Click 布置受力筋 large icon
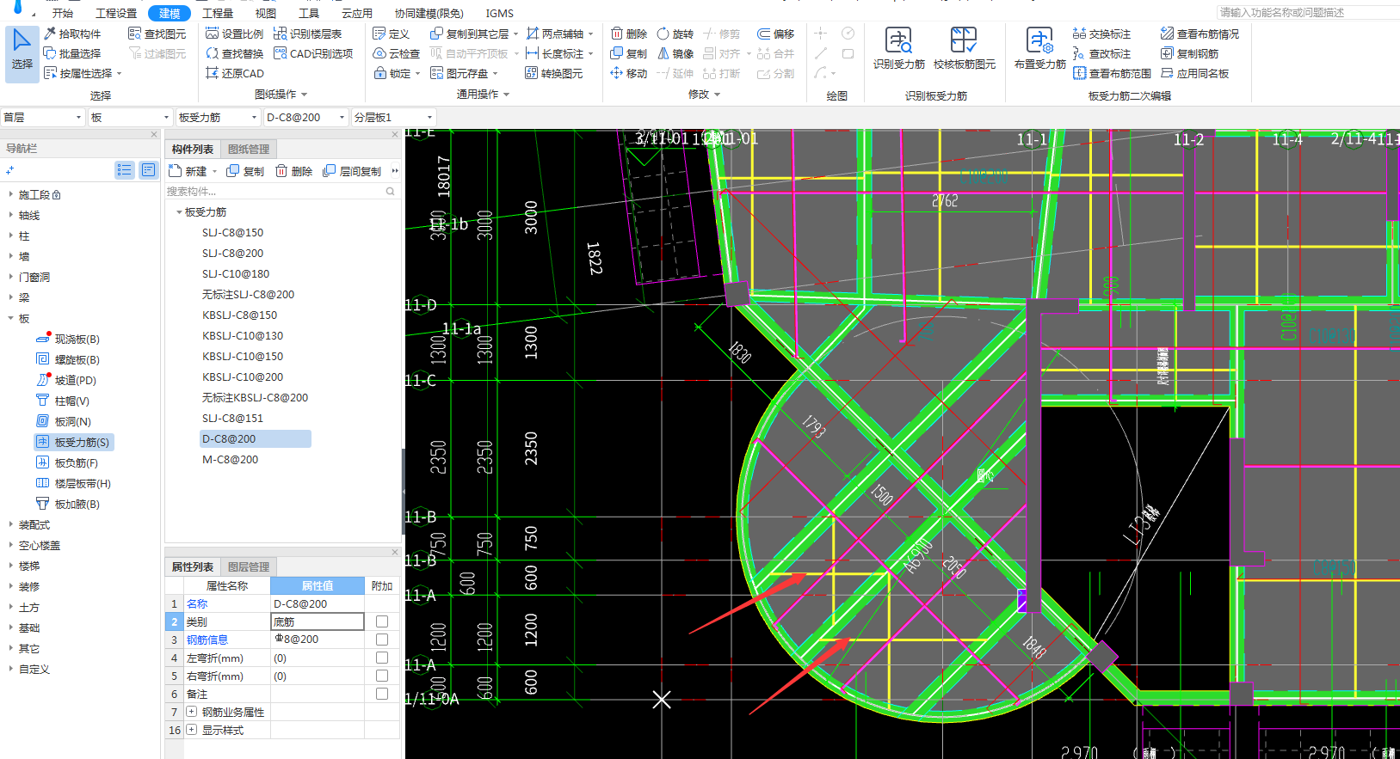Screen dimensions: 1400x759 click(x=1039, y=49)
